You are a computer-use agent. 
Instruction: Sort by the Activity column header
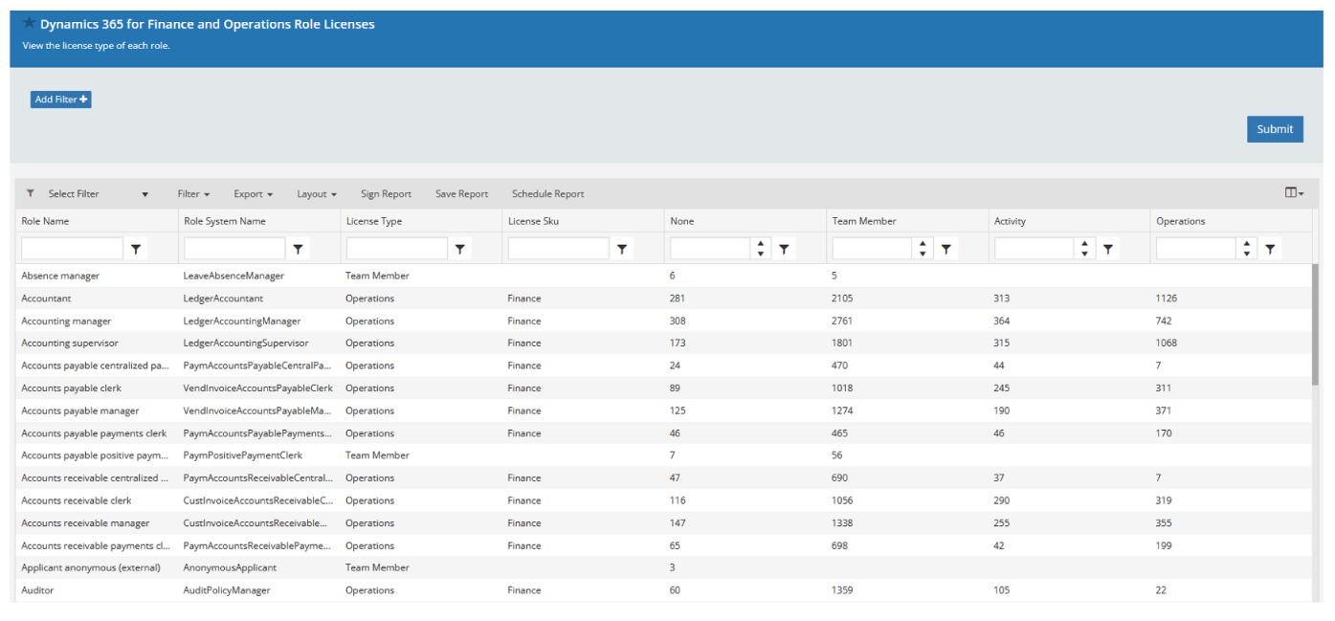pyautogui.click(x=1010, y=221)
